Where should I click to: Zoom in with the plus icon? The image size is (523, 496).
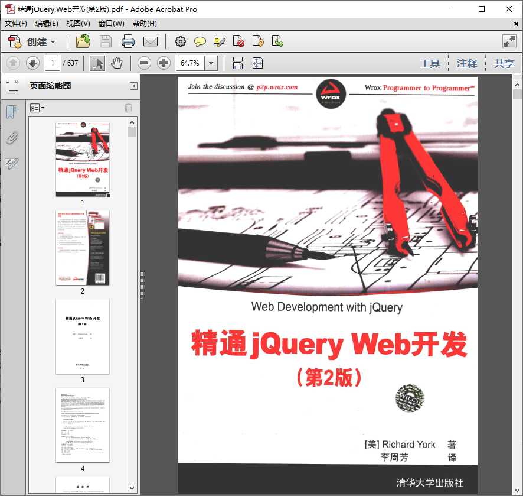[x=164, y=63]
